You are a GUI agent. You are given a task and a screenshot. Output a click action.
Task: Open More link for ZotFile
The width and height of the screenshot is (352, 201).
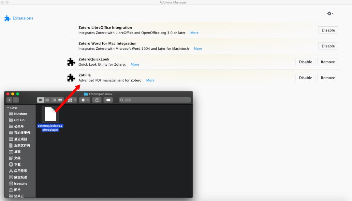coord(150,80)
